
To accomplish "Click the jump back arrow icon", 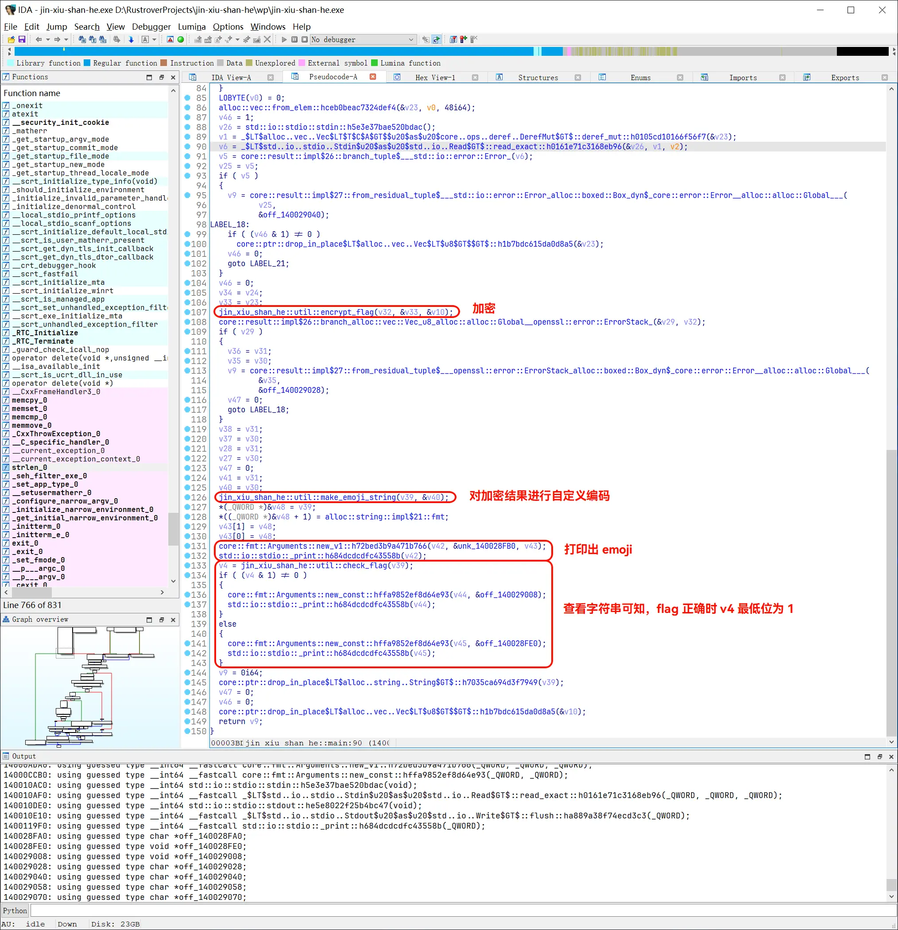I will pos(39,39).
